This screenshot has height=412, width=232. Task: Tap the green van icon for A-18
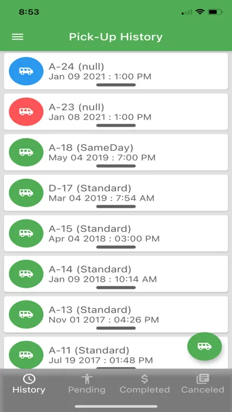pos(26,152)
